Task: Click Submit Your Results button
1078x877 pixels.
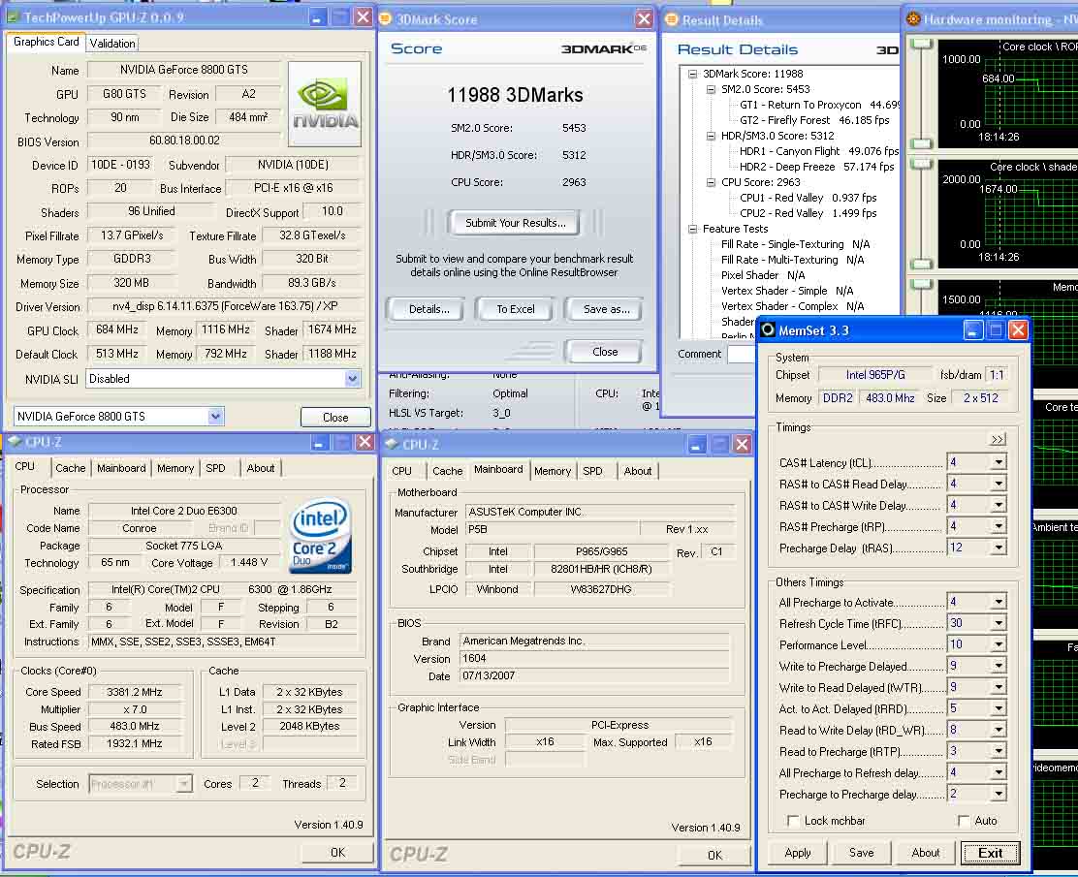Action: coord(515,223)
